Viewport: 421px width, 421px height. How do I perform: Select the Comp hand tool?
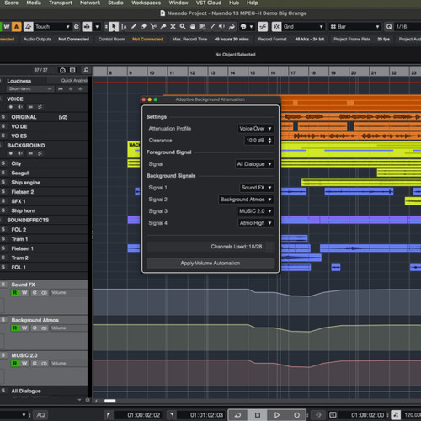pos(193,27)
